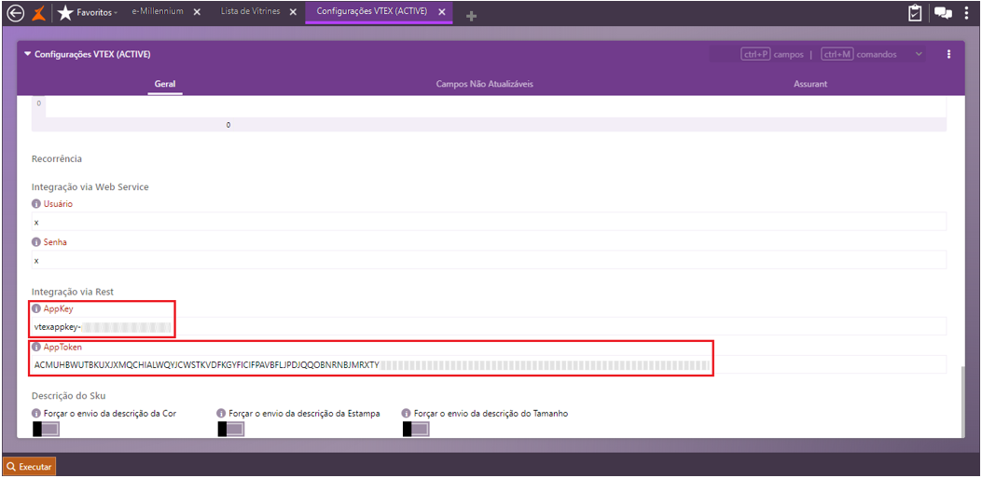Click into the AppKey input field
Viewport: 982px width, 492px height.
(x=489, y=326)
